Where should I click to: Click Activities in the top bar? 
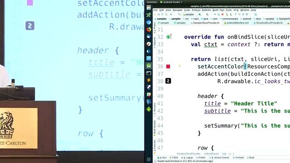coord(152,2)
